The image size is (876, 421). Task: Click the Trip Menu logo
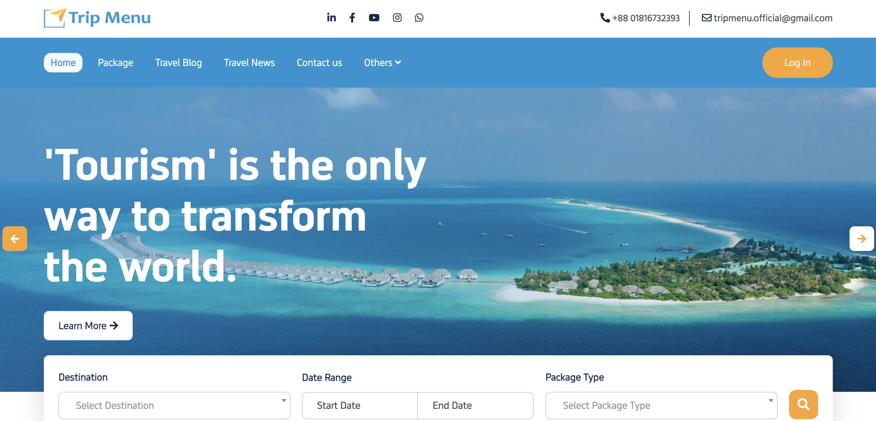97,18
